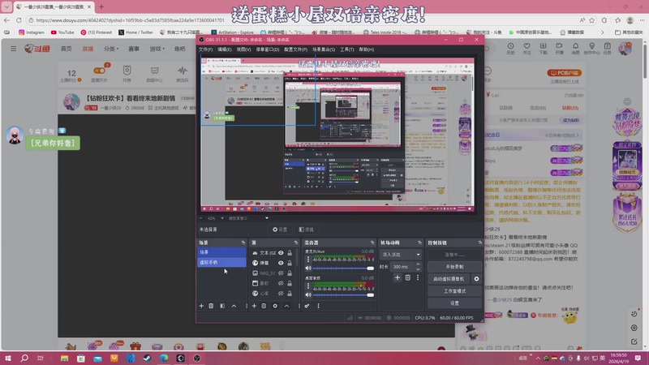Click the orange PC客户端 button on Douyu
This screenshot has width=649, height=365.
tap(564, 73)
